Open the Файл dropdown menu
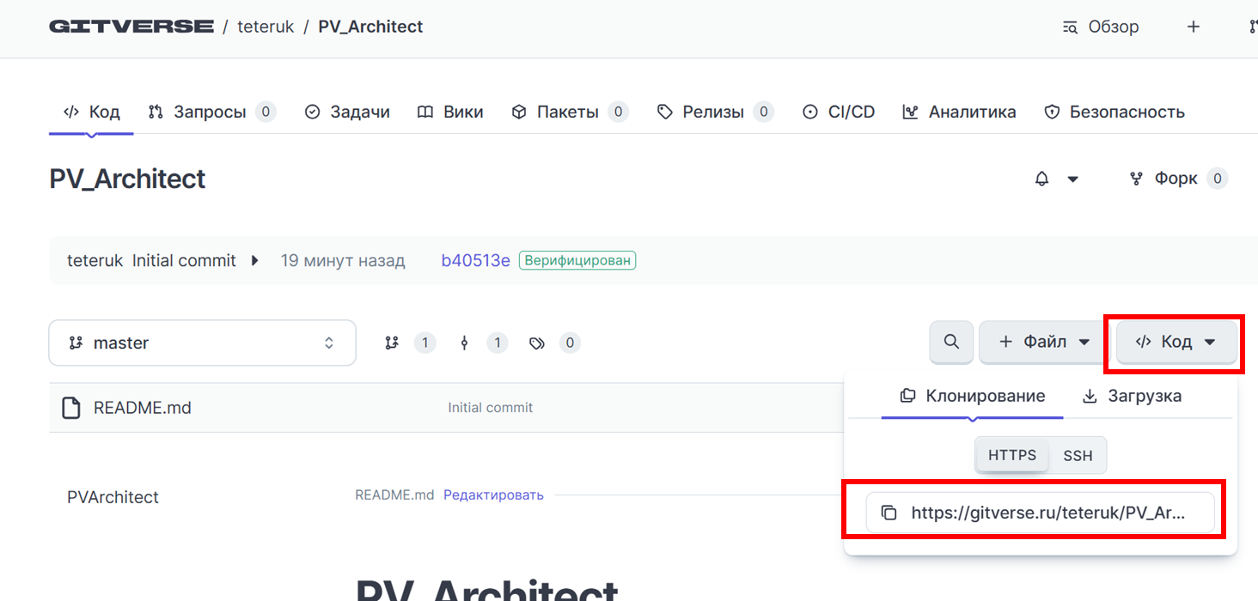The width and height of the screenshot is (1258, 601). point(1044,342)
